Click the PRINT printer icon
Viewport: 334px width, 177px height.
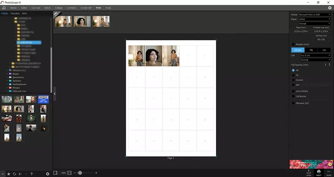(x=319, y=173)
